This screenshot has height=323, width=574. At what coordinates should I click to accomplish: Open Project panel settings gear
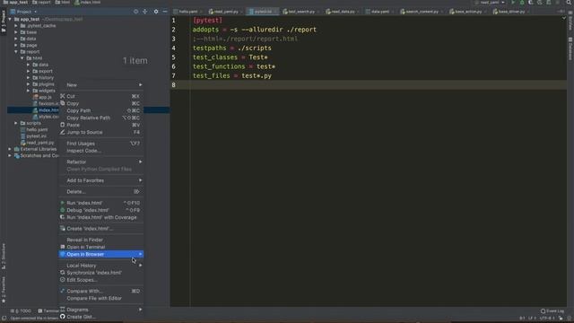pos(156,12)
